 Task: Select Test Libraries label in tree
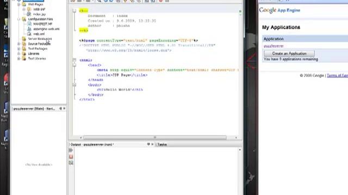(37, 58)
